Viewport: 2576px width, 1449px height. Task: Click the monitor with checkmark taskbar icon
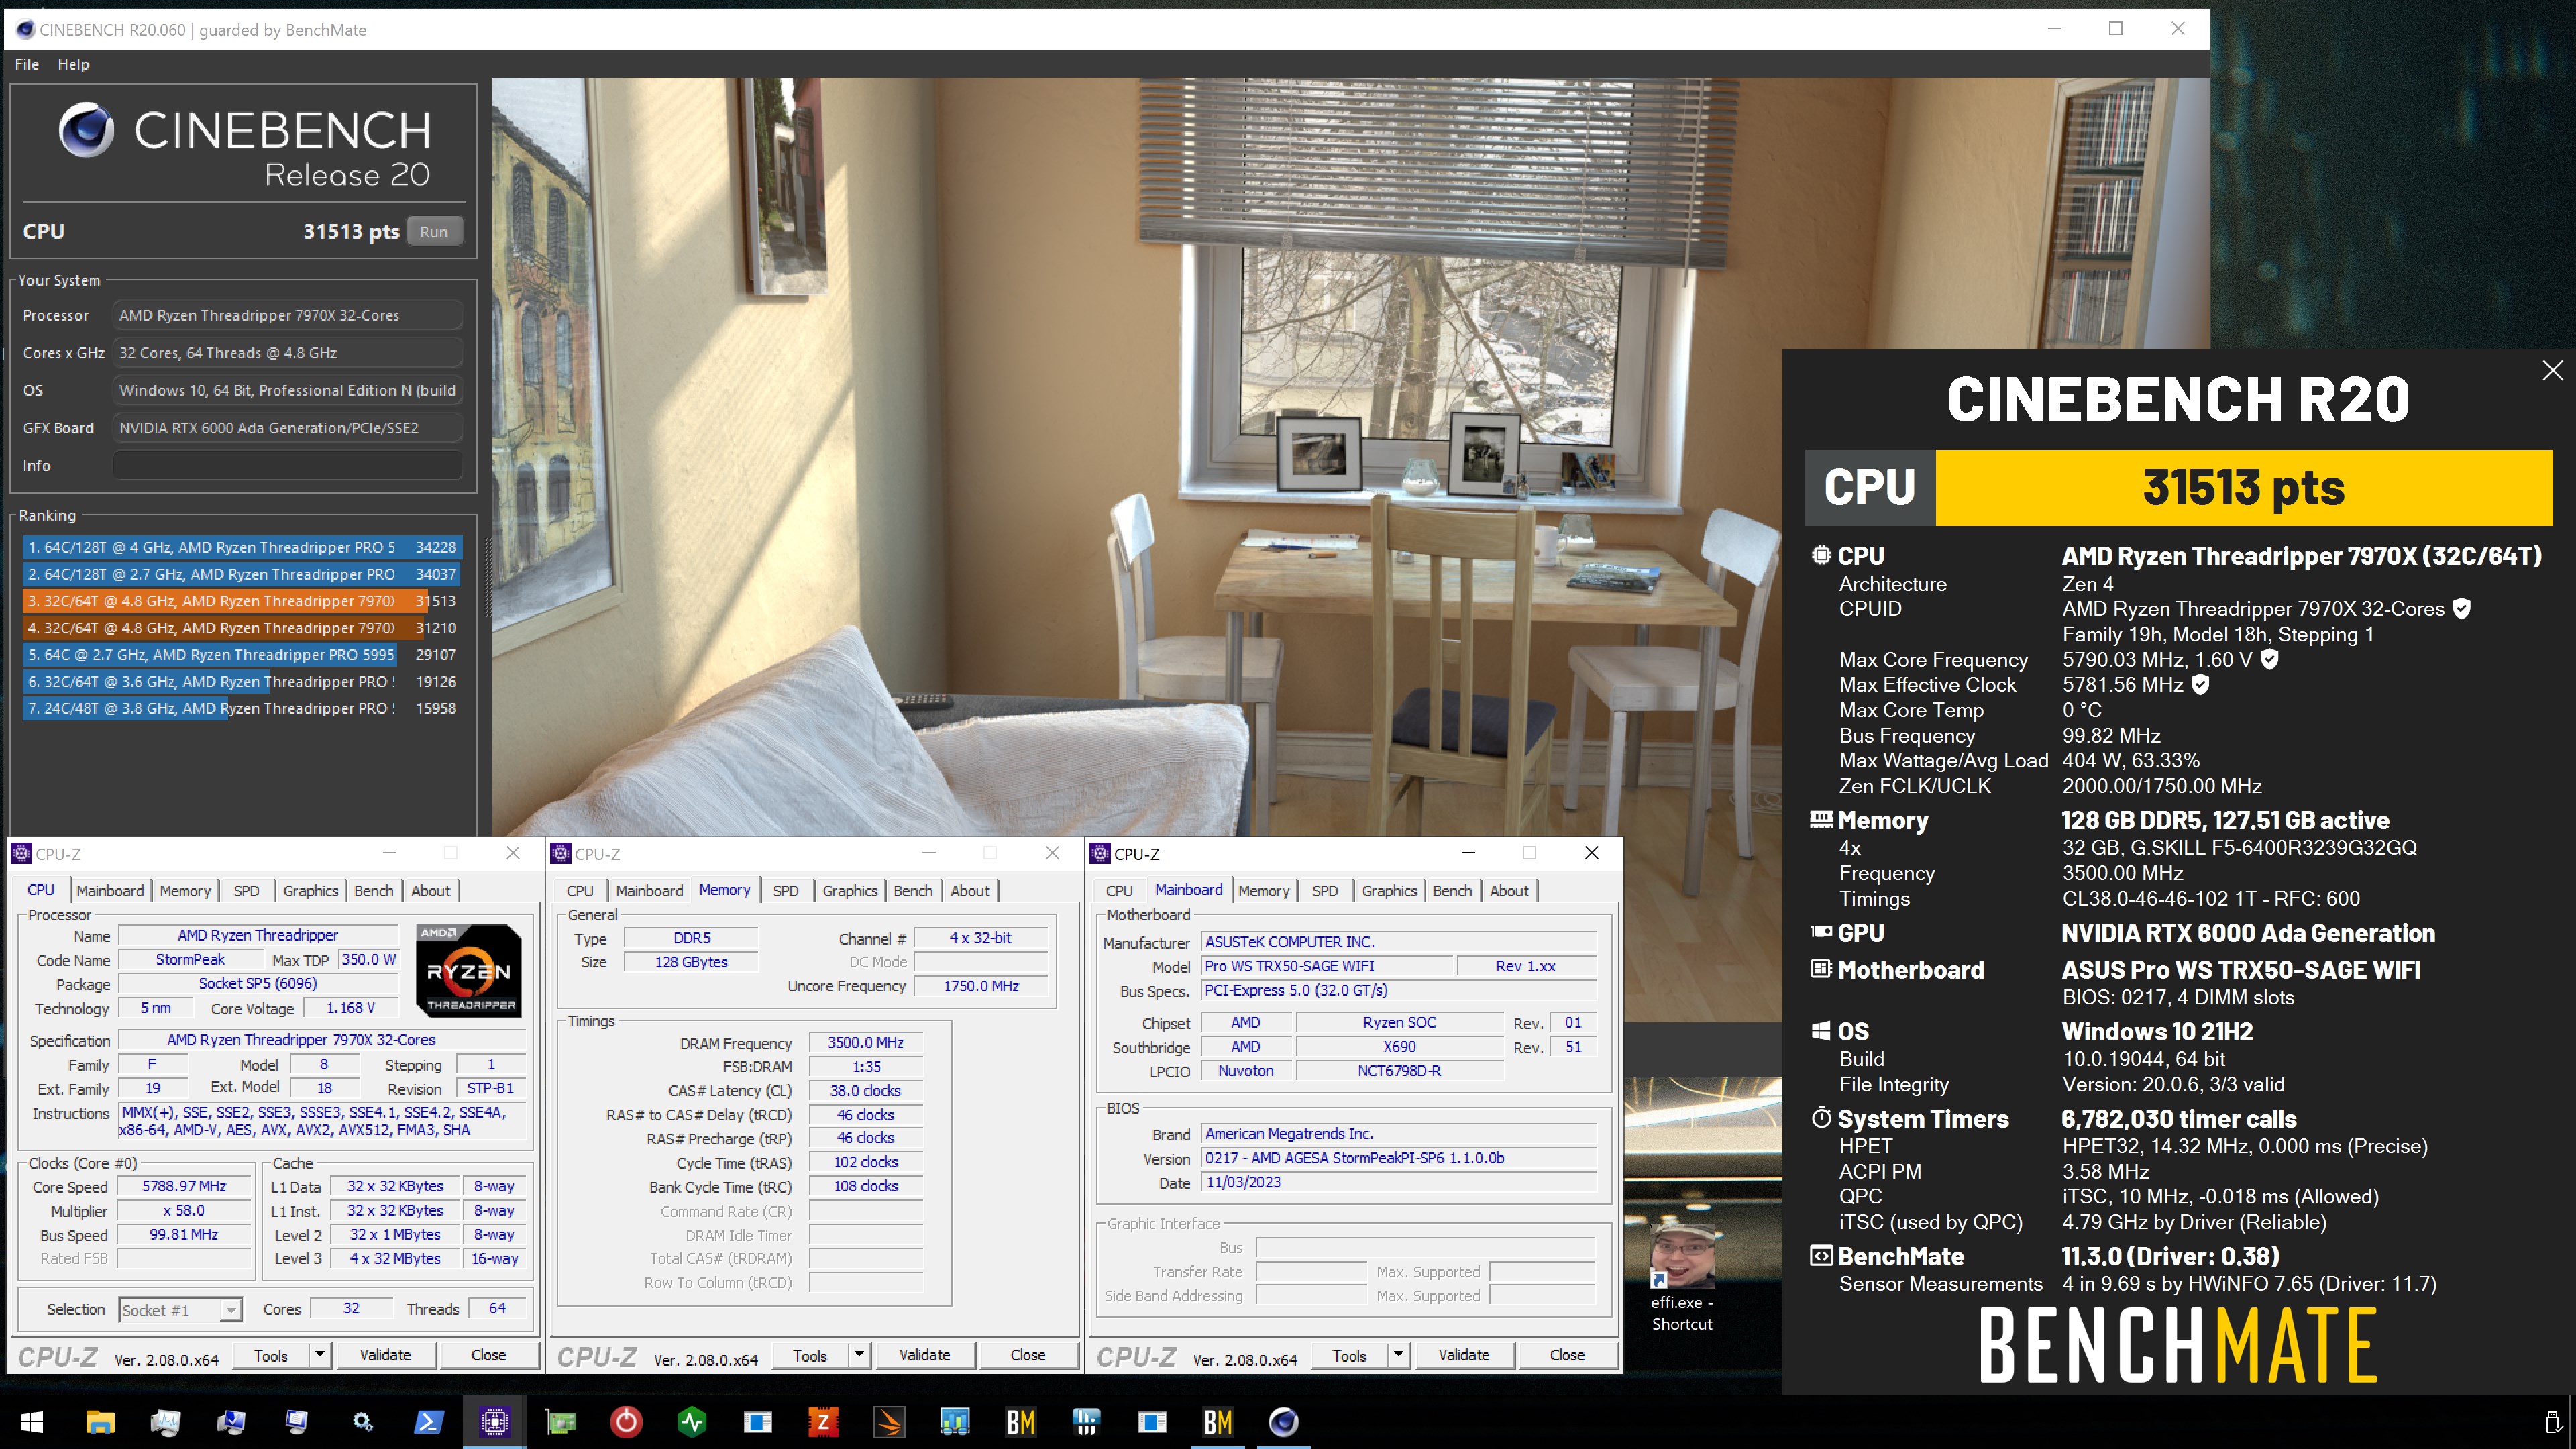(231, 1421)
